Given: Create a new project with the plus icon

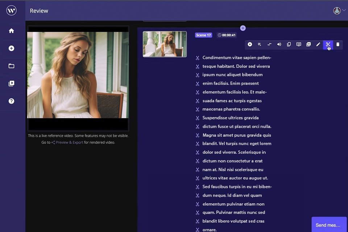Looking at the screenshot, I should pos(11,49).
